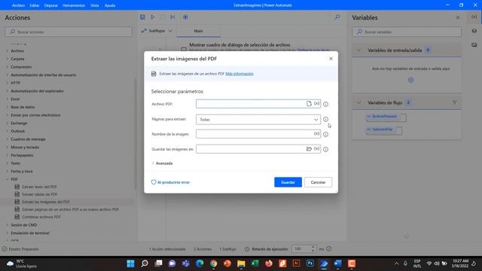Click the Buscar acciones search box

(x=69, y=32)
